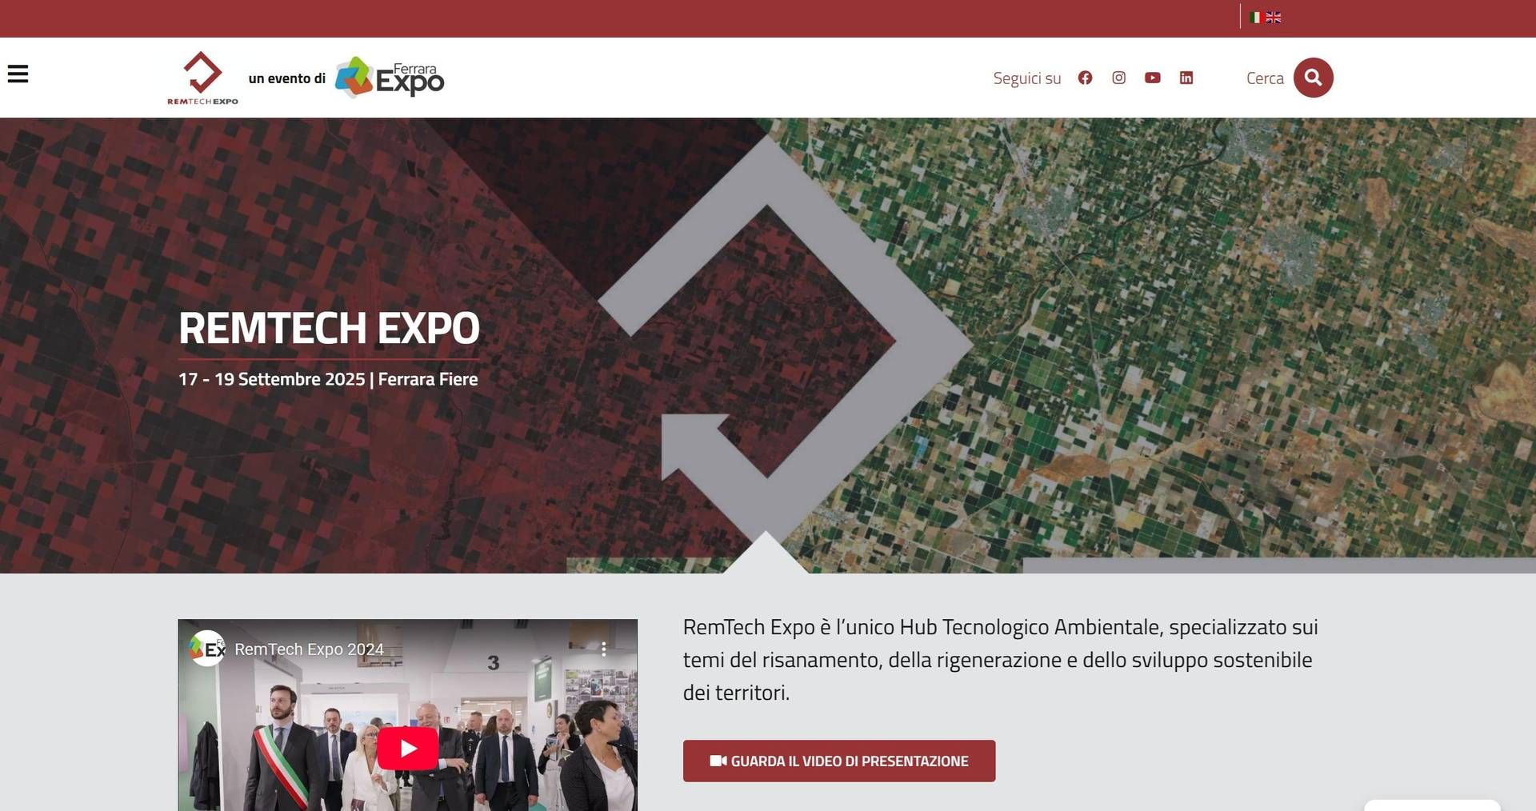Open the Instagram profile icon
Viewport: 1536px width, 811px height.
pyautogui.click(x=1118, y=78)
